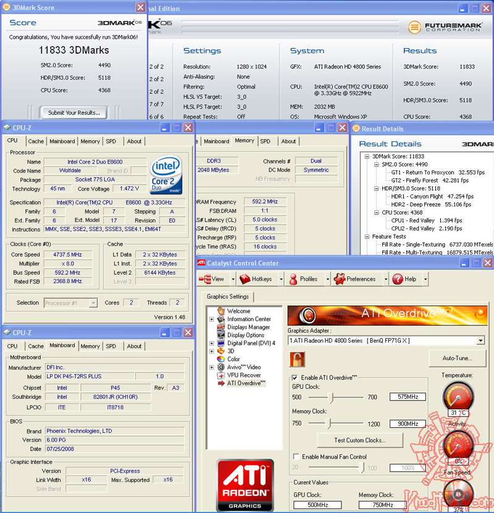Select the Welcome tree icon
Screen dimensions: 494x513
(x=221, y=311)
